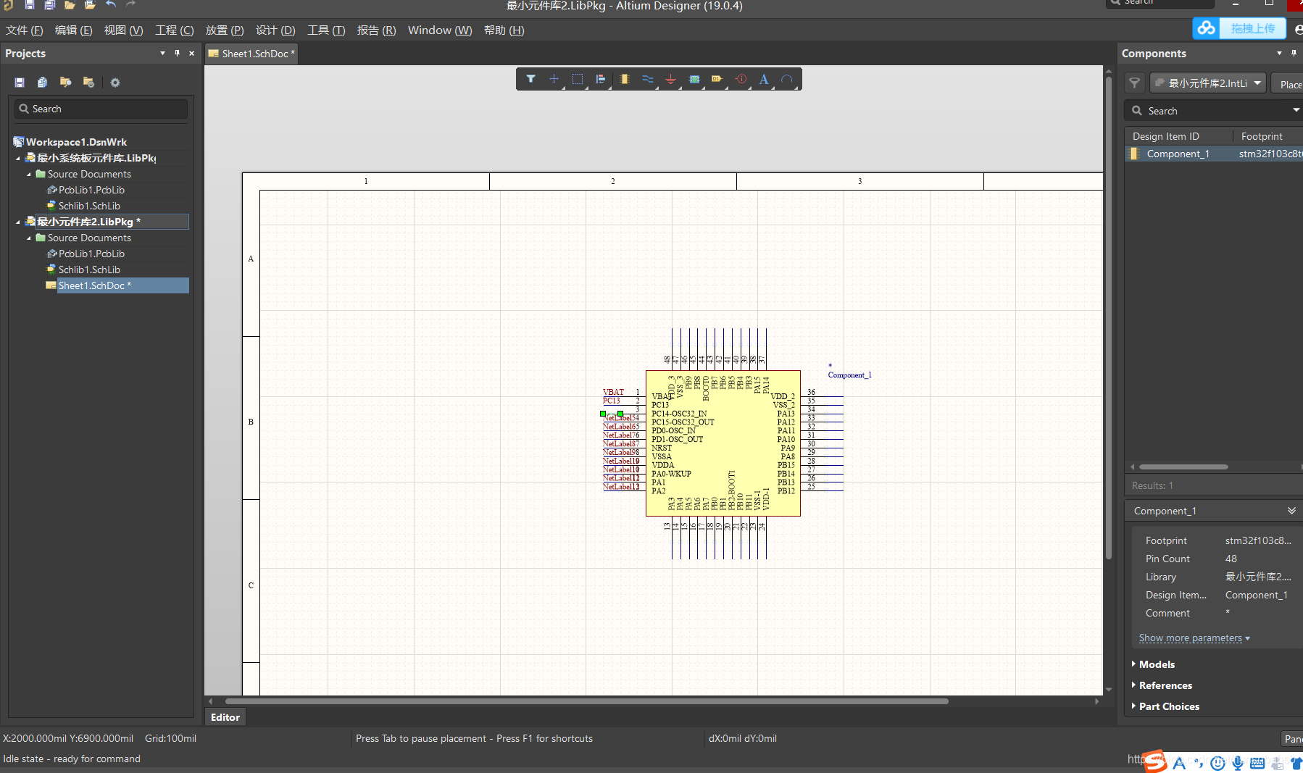Image resolution: width=1303 pixels, height=773 pixels.
Task: Collapse the 最小系统板元件库.LibPkg project node
Action: [x=18, y=158]
